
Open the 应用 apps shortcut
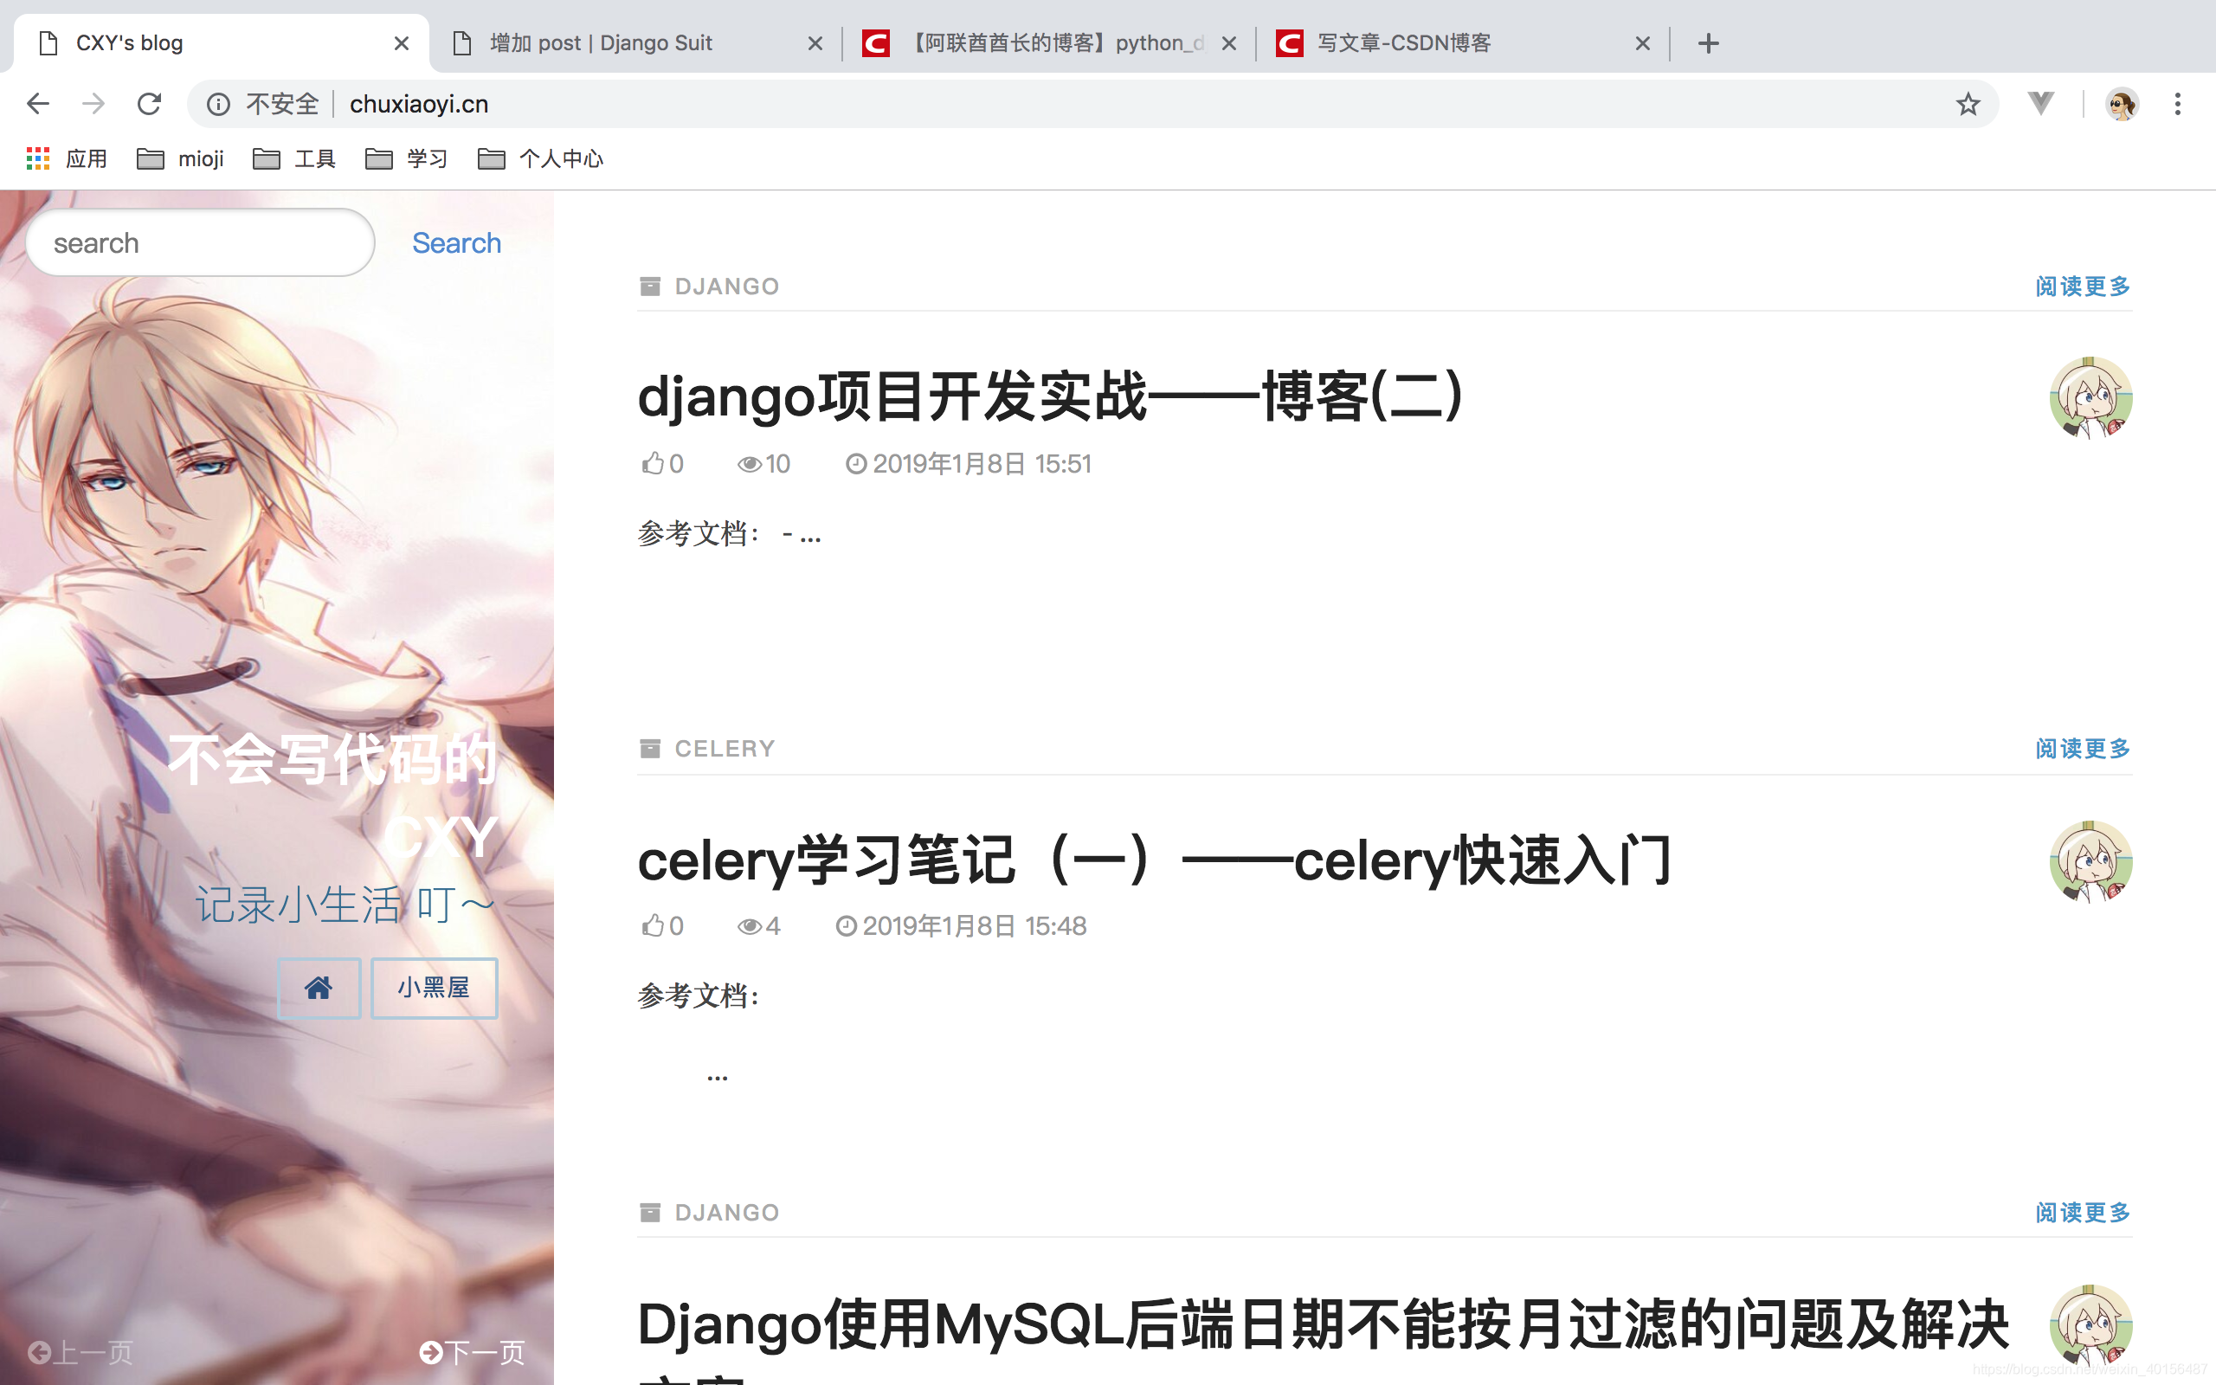click(x=67, y=158)
